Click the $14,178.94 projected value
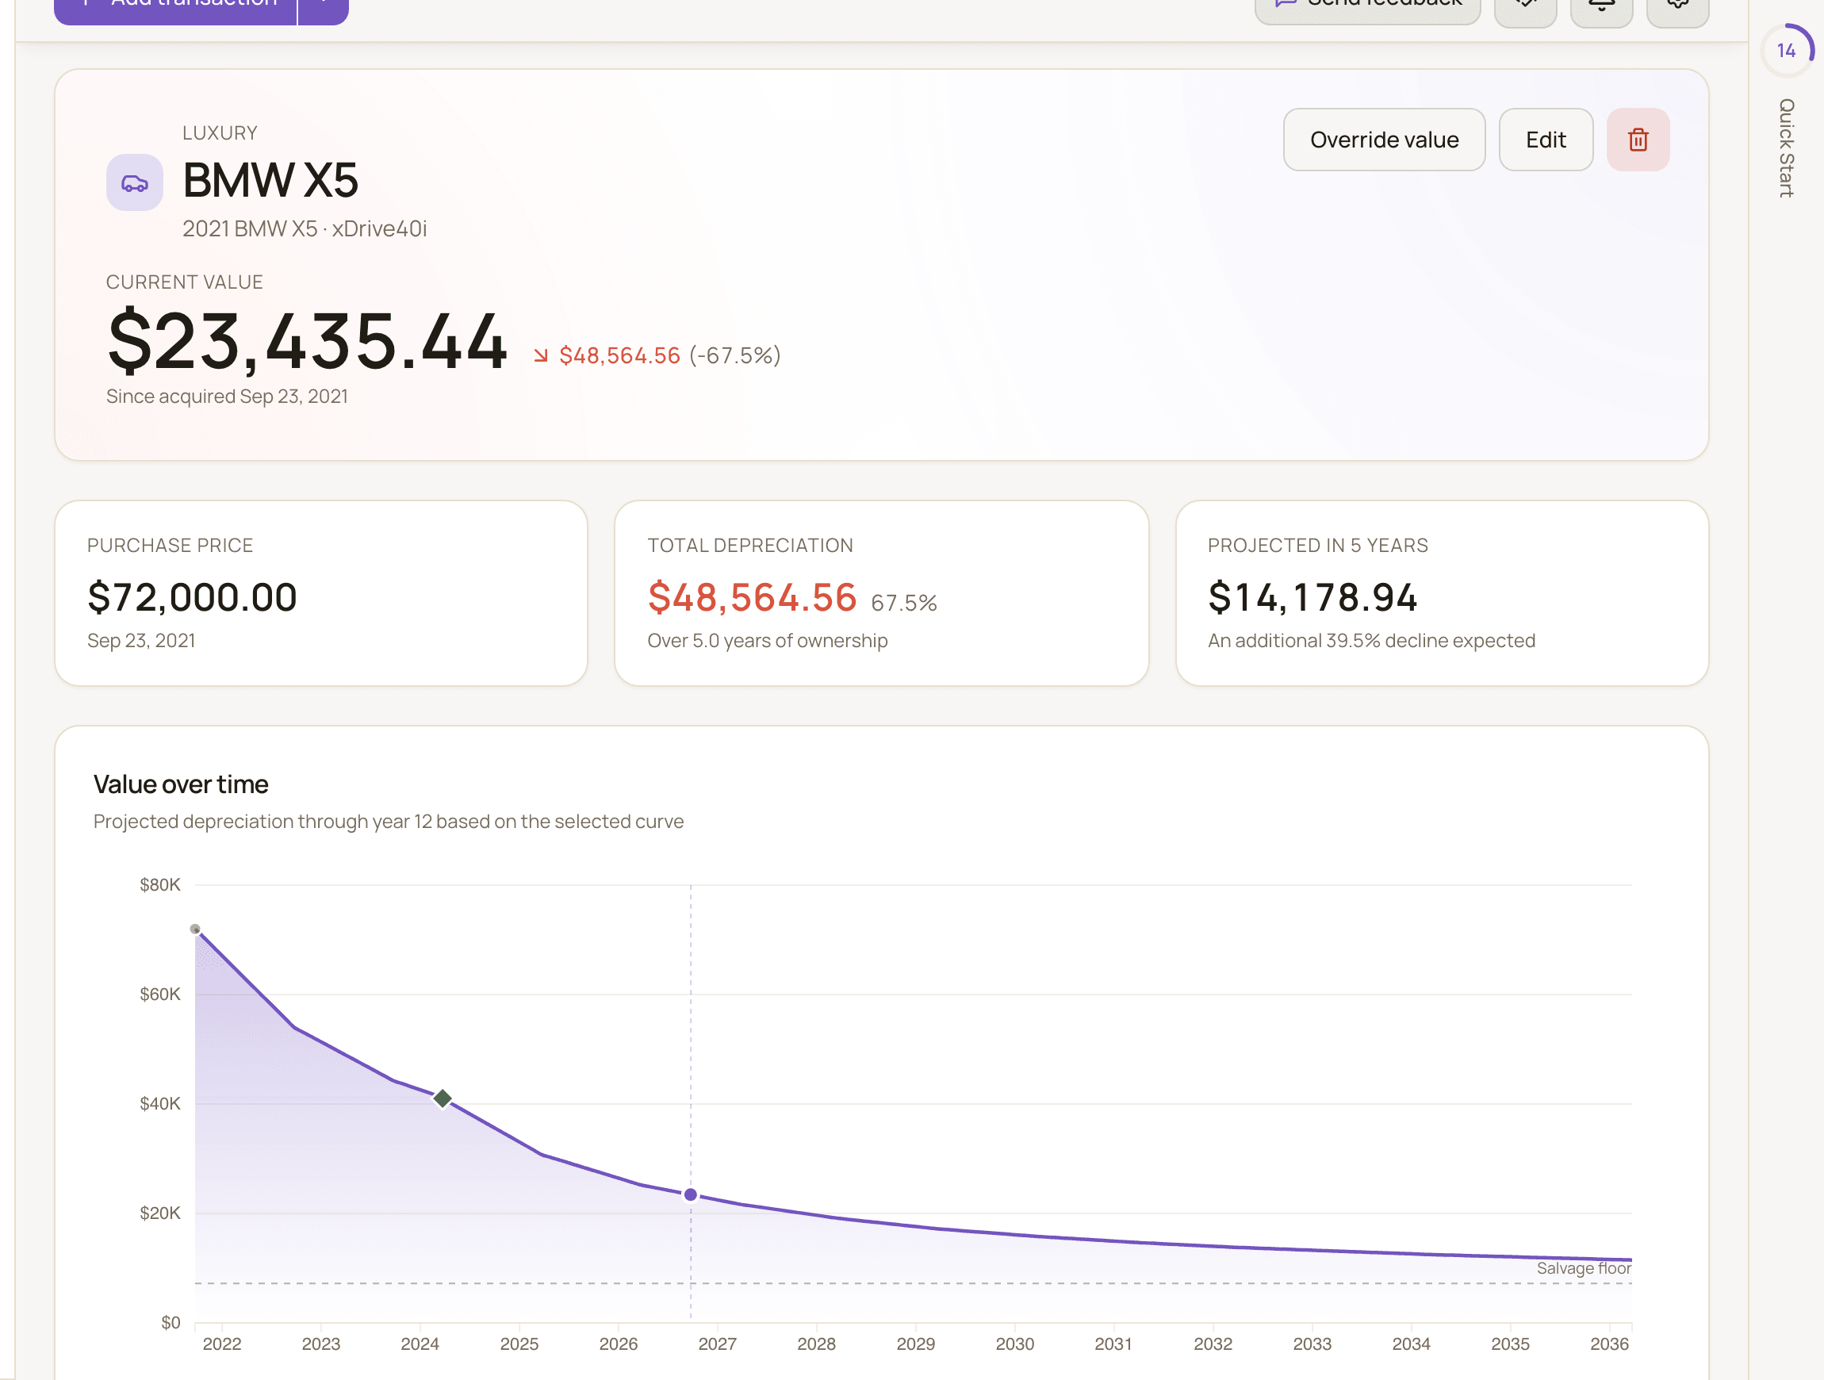The width and height of the screenshot is (1824, 1380). [x=1312, y=597]
